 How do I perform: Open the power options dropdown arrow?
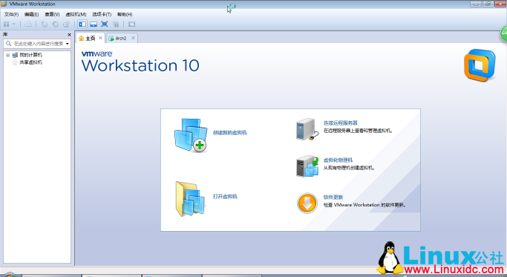click(x=14, y=25)
